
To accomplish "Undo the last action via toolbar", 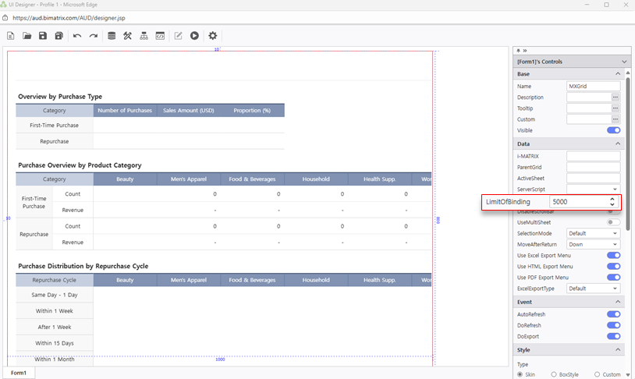I will (x=77, y=36).
